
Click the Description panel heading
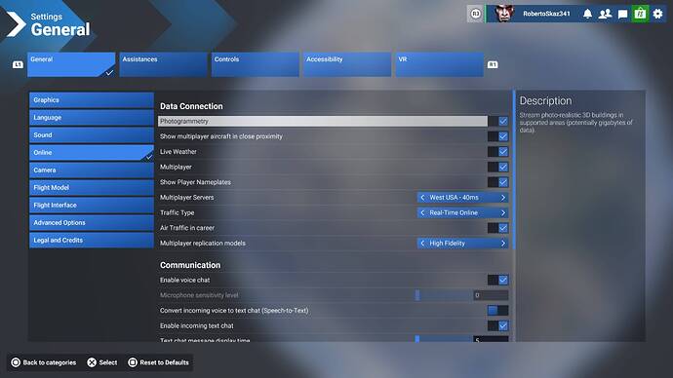pyautogui.click(x=545, y=100)
